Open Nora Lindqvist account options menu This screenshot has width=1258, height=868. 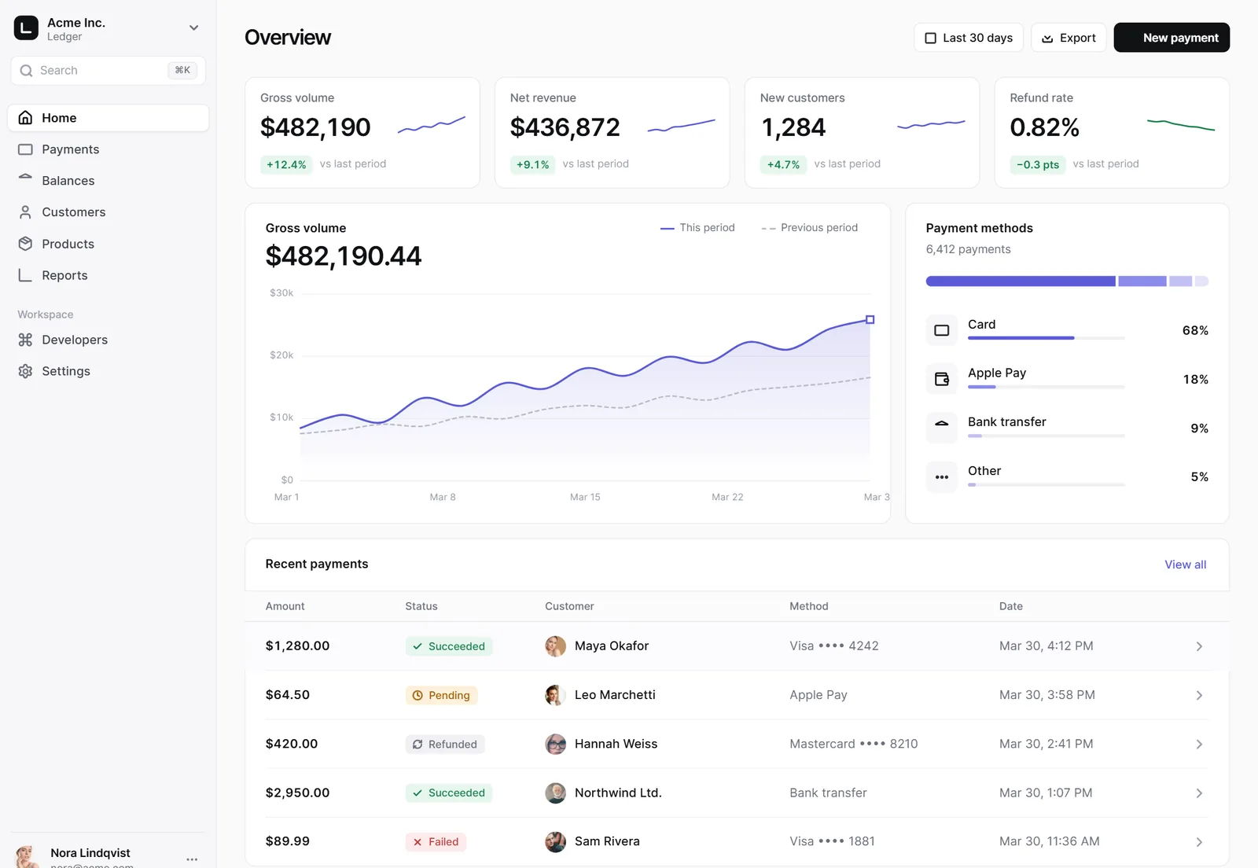(192, 859)
